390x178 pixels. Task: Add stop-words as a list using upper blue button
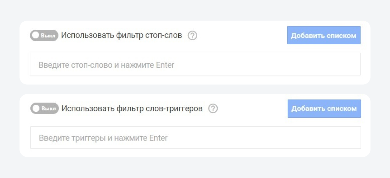pos(324,35)
